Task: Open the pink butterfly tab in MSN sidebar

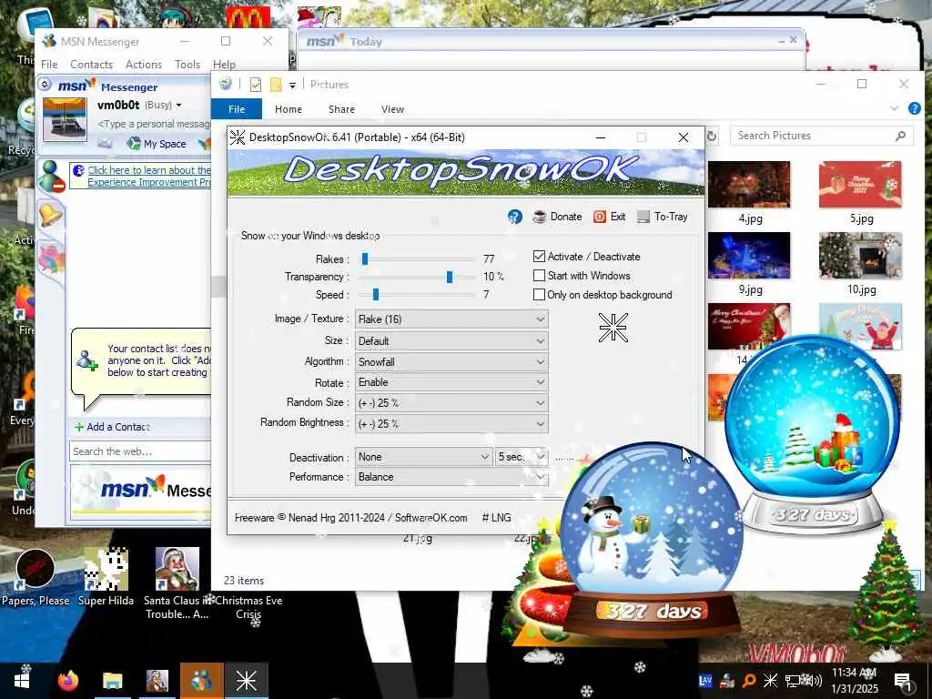Action: pyautogui.click(x=52, y=258)
